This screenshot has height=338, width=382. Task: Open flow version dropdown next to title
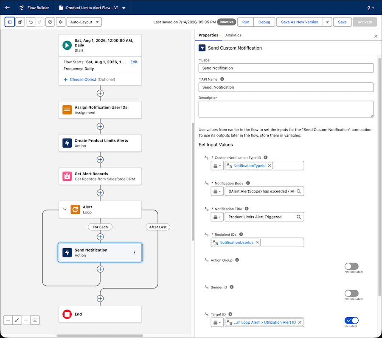click(x=124, y=8)
